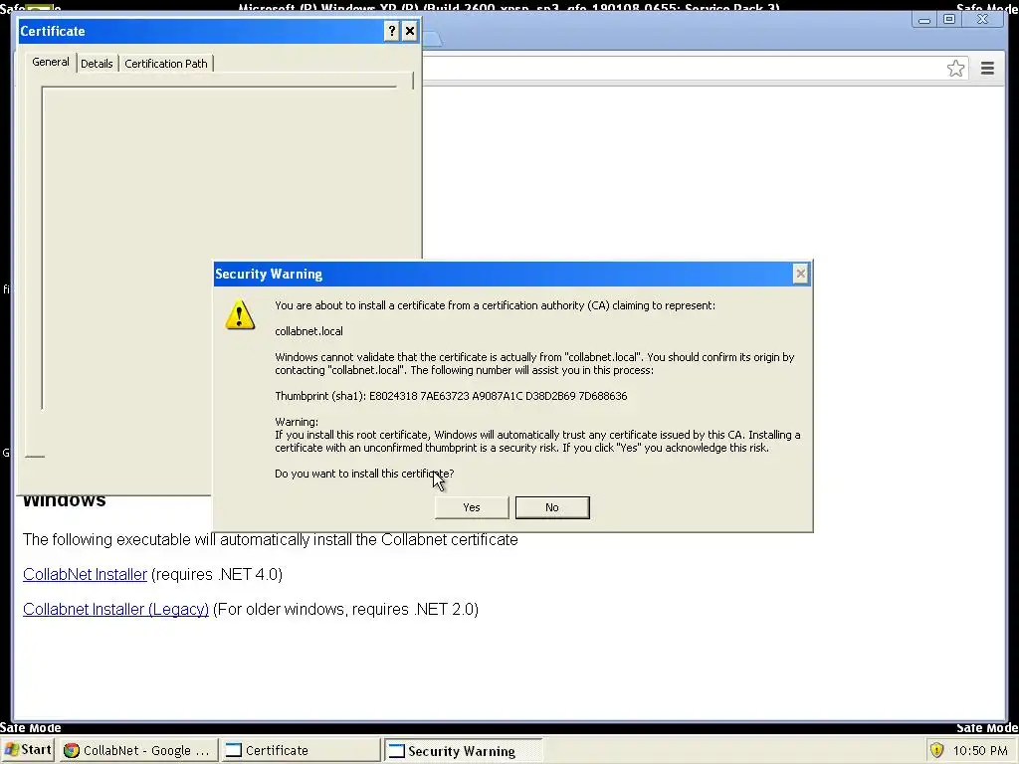Screen dimensions: 1019x764
Task: Switch to CollabNet Google Chrome taskbar item
Action: [137, 750]
